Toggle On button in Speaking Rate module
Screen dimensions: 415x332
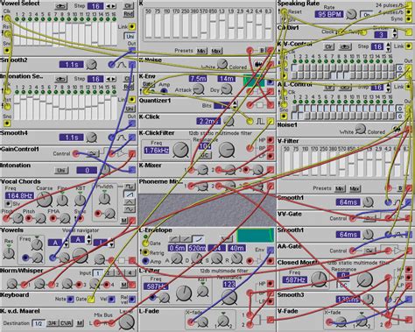(366, 14)
